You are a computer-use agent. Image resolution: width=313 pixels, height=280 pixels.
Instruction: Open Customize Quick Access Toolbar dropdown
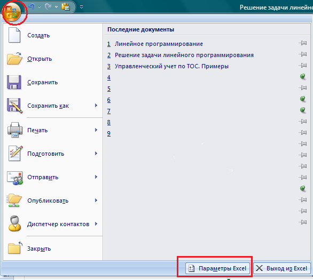pos(81,7)
